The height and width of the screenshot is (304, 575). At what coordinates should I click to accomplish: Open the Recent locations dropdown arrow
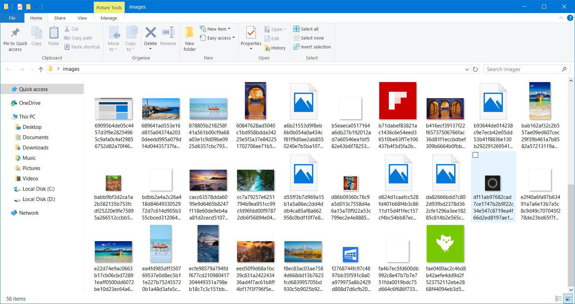[32, 69]
